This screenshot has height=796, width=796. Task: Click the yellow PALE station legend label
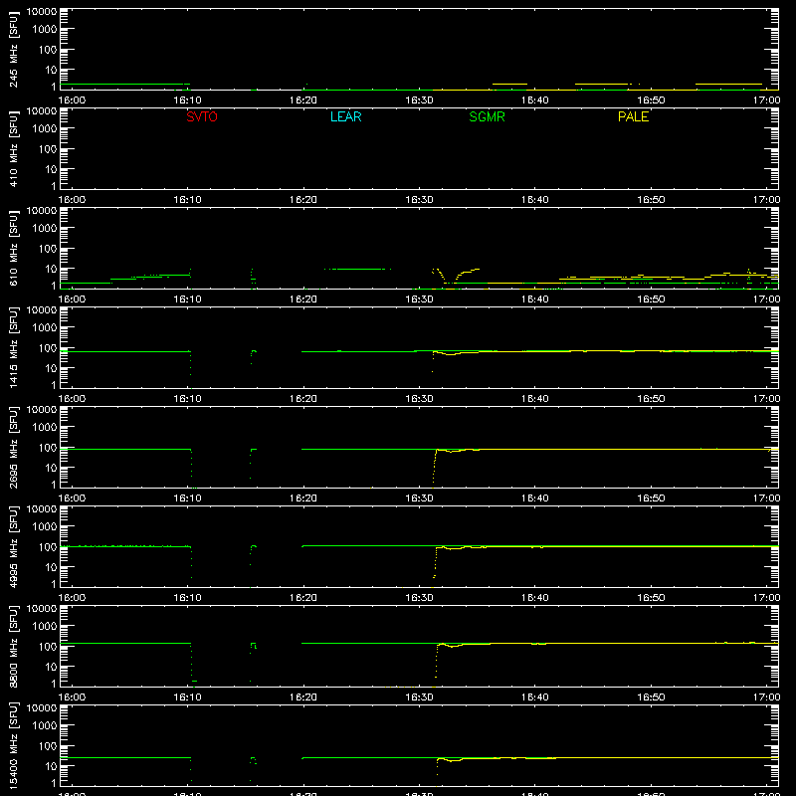pyautogui.click(x=633, y=116)
